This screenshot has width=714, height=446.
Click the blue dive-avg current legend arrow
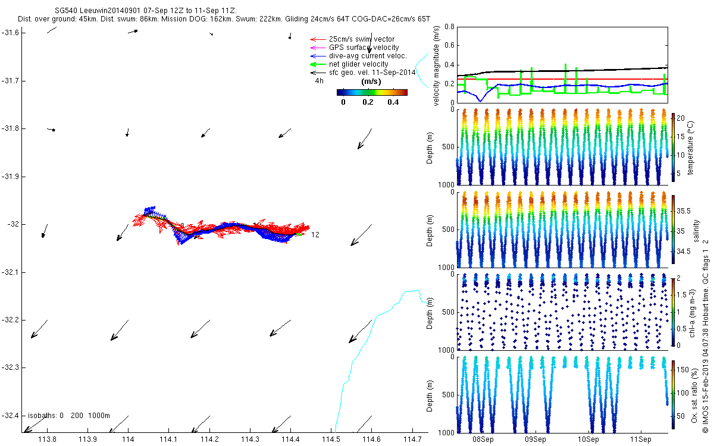point(317,56)
